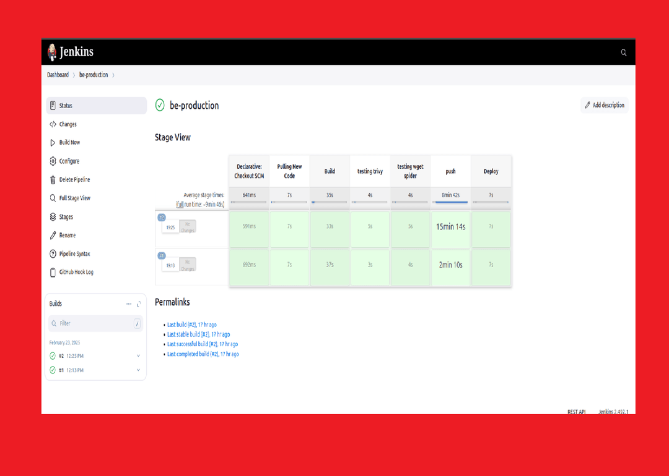669x476 pixels.
Task: Open the Builds panel three-dot menu
Action: point(129,304)
